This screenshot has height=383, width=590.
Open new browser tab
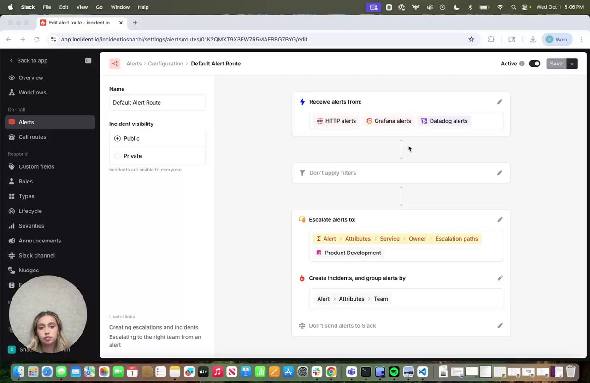pyautogui.click(x=135, y=23)
